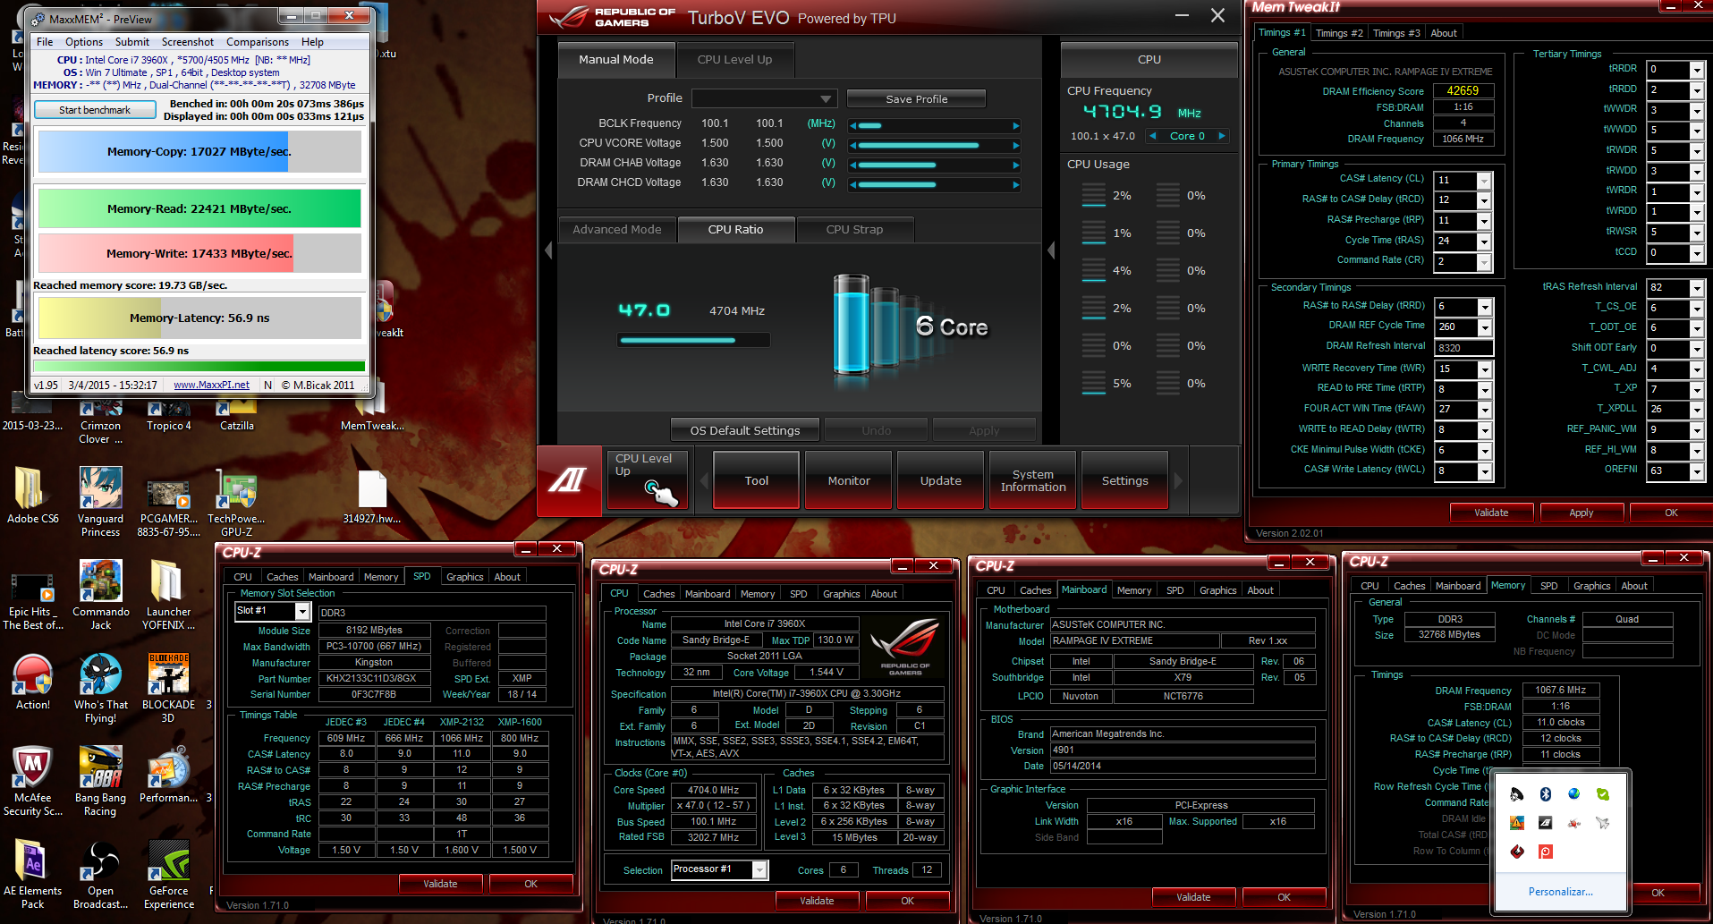Screen dimensions: 1713x924
Task: Expand WRITE Recovery Time (tWR) dropdown
Action: 1485,369
